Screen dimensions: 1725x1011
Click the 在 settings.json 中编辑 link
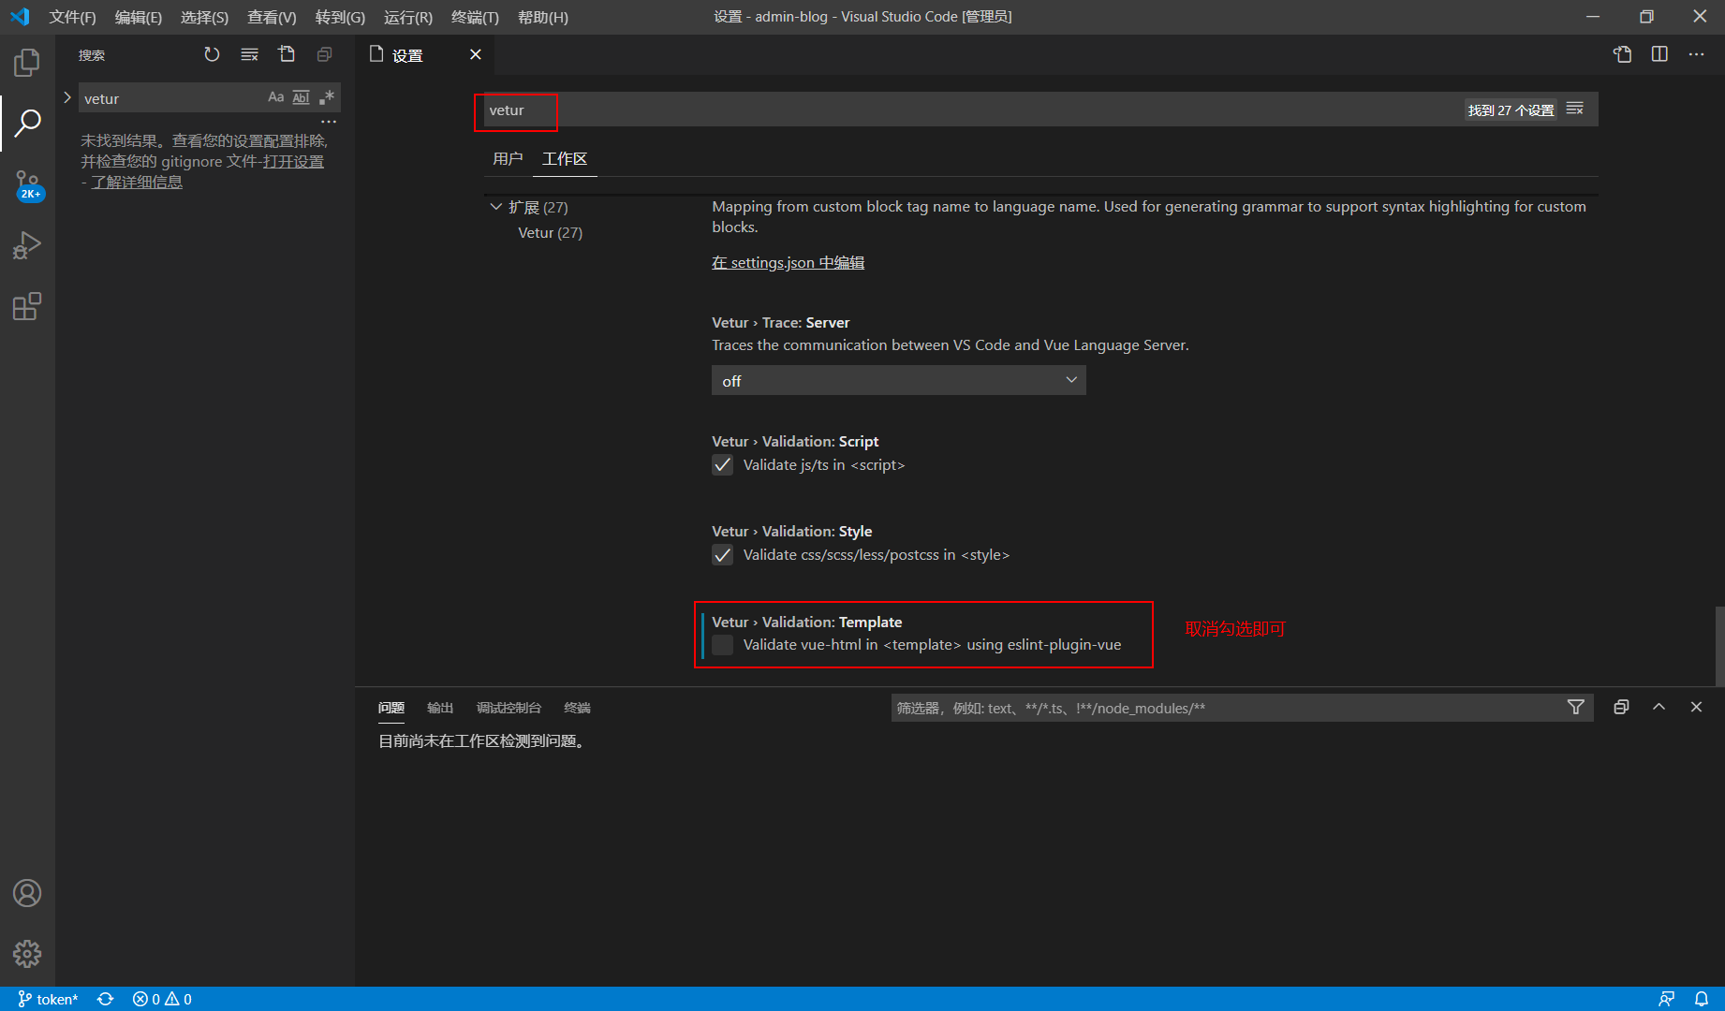(x=787, y=262)
